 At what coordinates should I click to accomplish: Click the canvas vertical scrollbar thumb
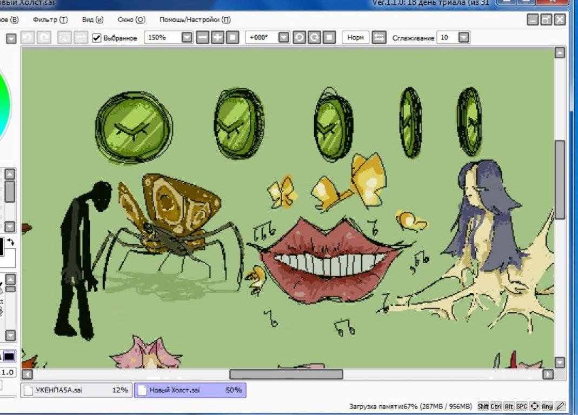560,180
